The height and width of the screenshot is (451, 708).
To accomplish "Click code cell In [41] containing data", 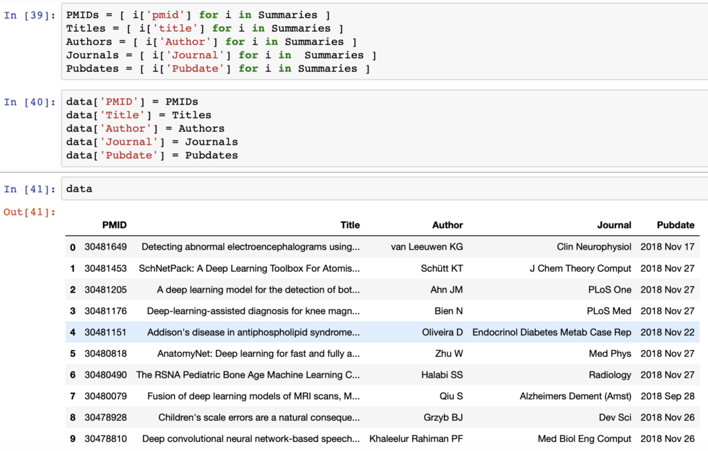I will point(384,188).
